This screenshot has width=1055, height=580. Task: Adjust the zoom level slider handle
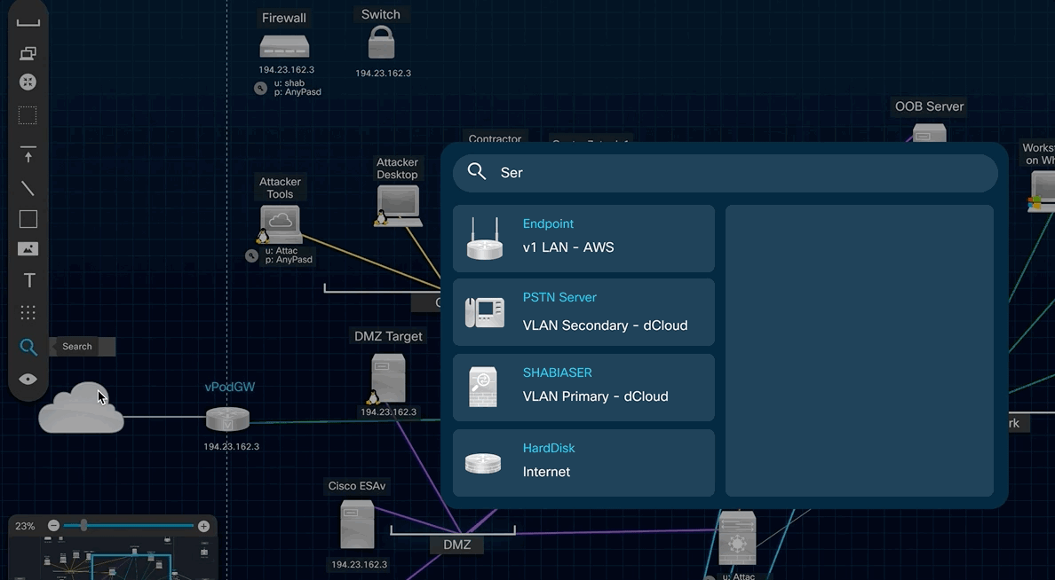pyautogui.click(x=83, y=526)
